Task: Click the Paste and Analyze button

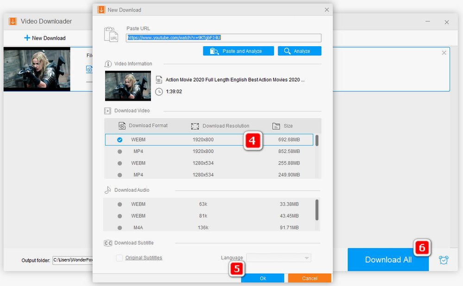Action: point(238,51)
